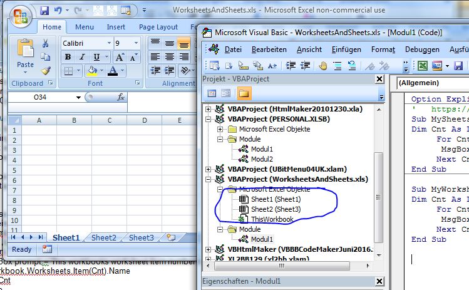Undo last action in Excel
Screen dimensions: 469x290
pyautogui.click(x=58, y=11)
